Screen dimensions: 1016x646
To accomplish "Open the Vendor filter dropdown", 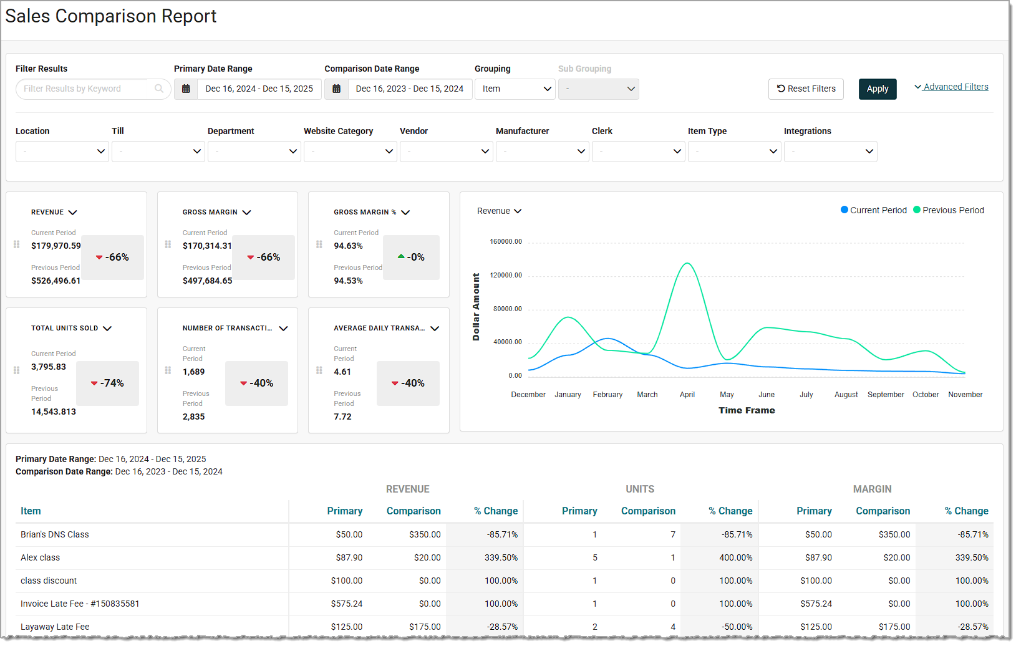I will pyautogui.click(x=446, y=152).
